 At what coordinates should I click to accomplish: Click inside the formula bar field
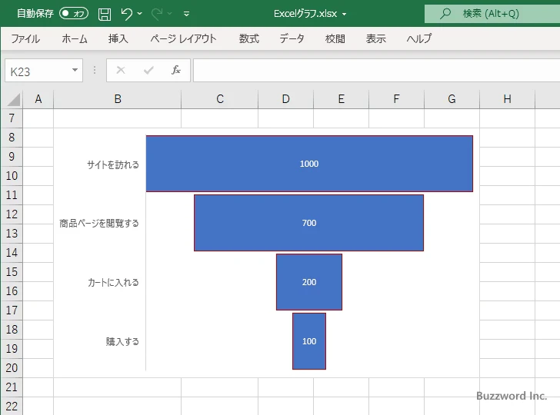377,70
